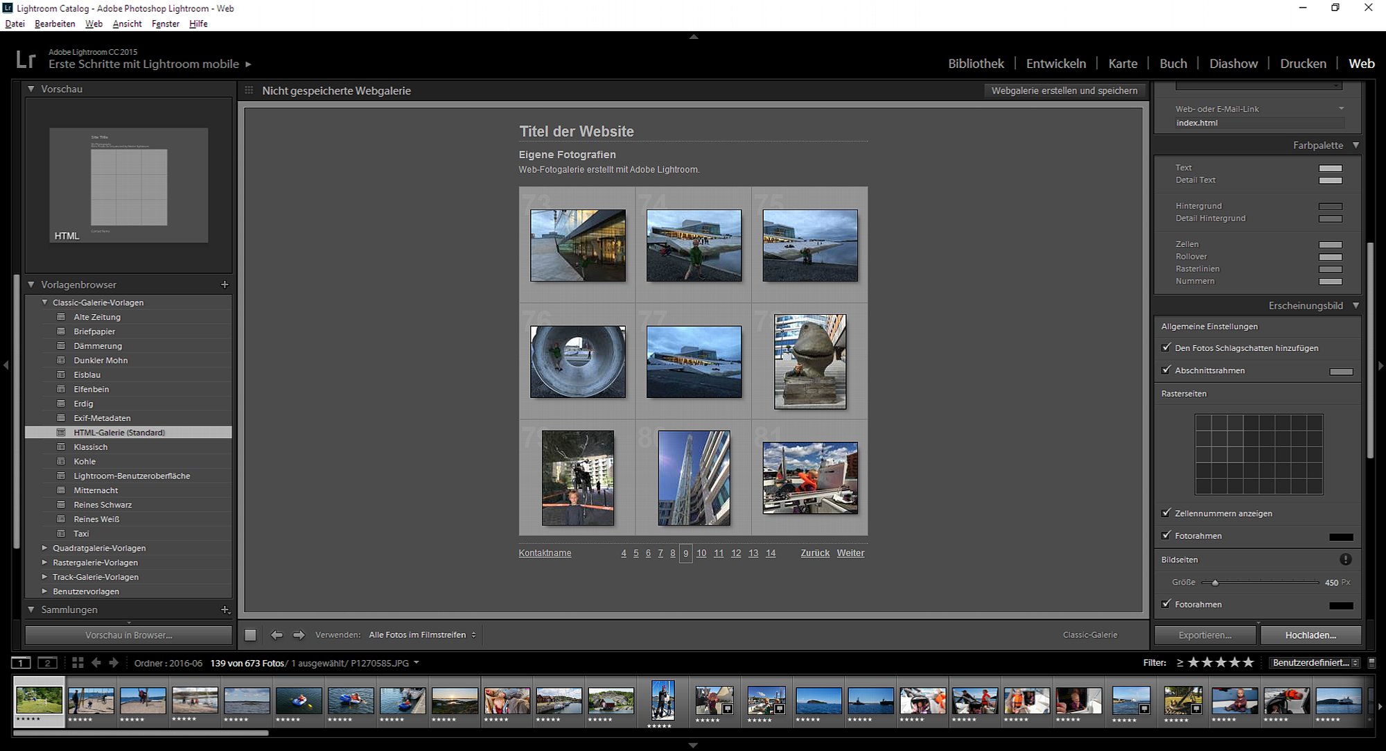This screenshot has width=1386, height=751.
Task: Toggle the filter switch at filmstrip right end
Action: tap(1371, 663)
